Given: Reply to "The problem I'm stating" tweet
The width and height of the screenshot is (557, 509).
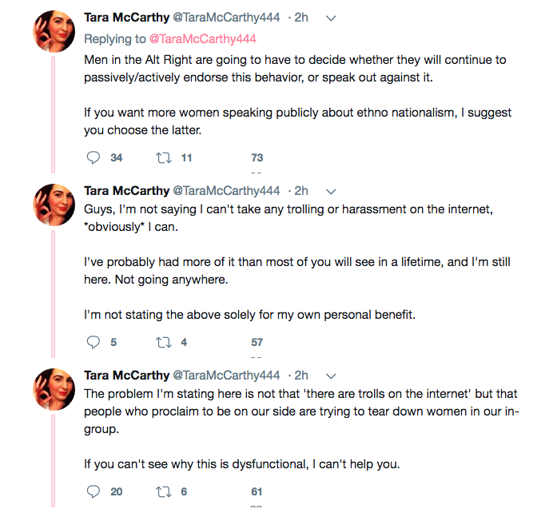Looking at the screenshot, I should click(93, 491).
